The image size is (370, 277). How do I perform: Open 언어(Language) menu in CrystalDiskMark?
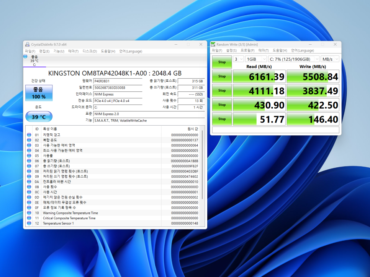pos(303,50)
